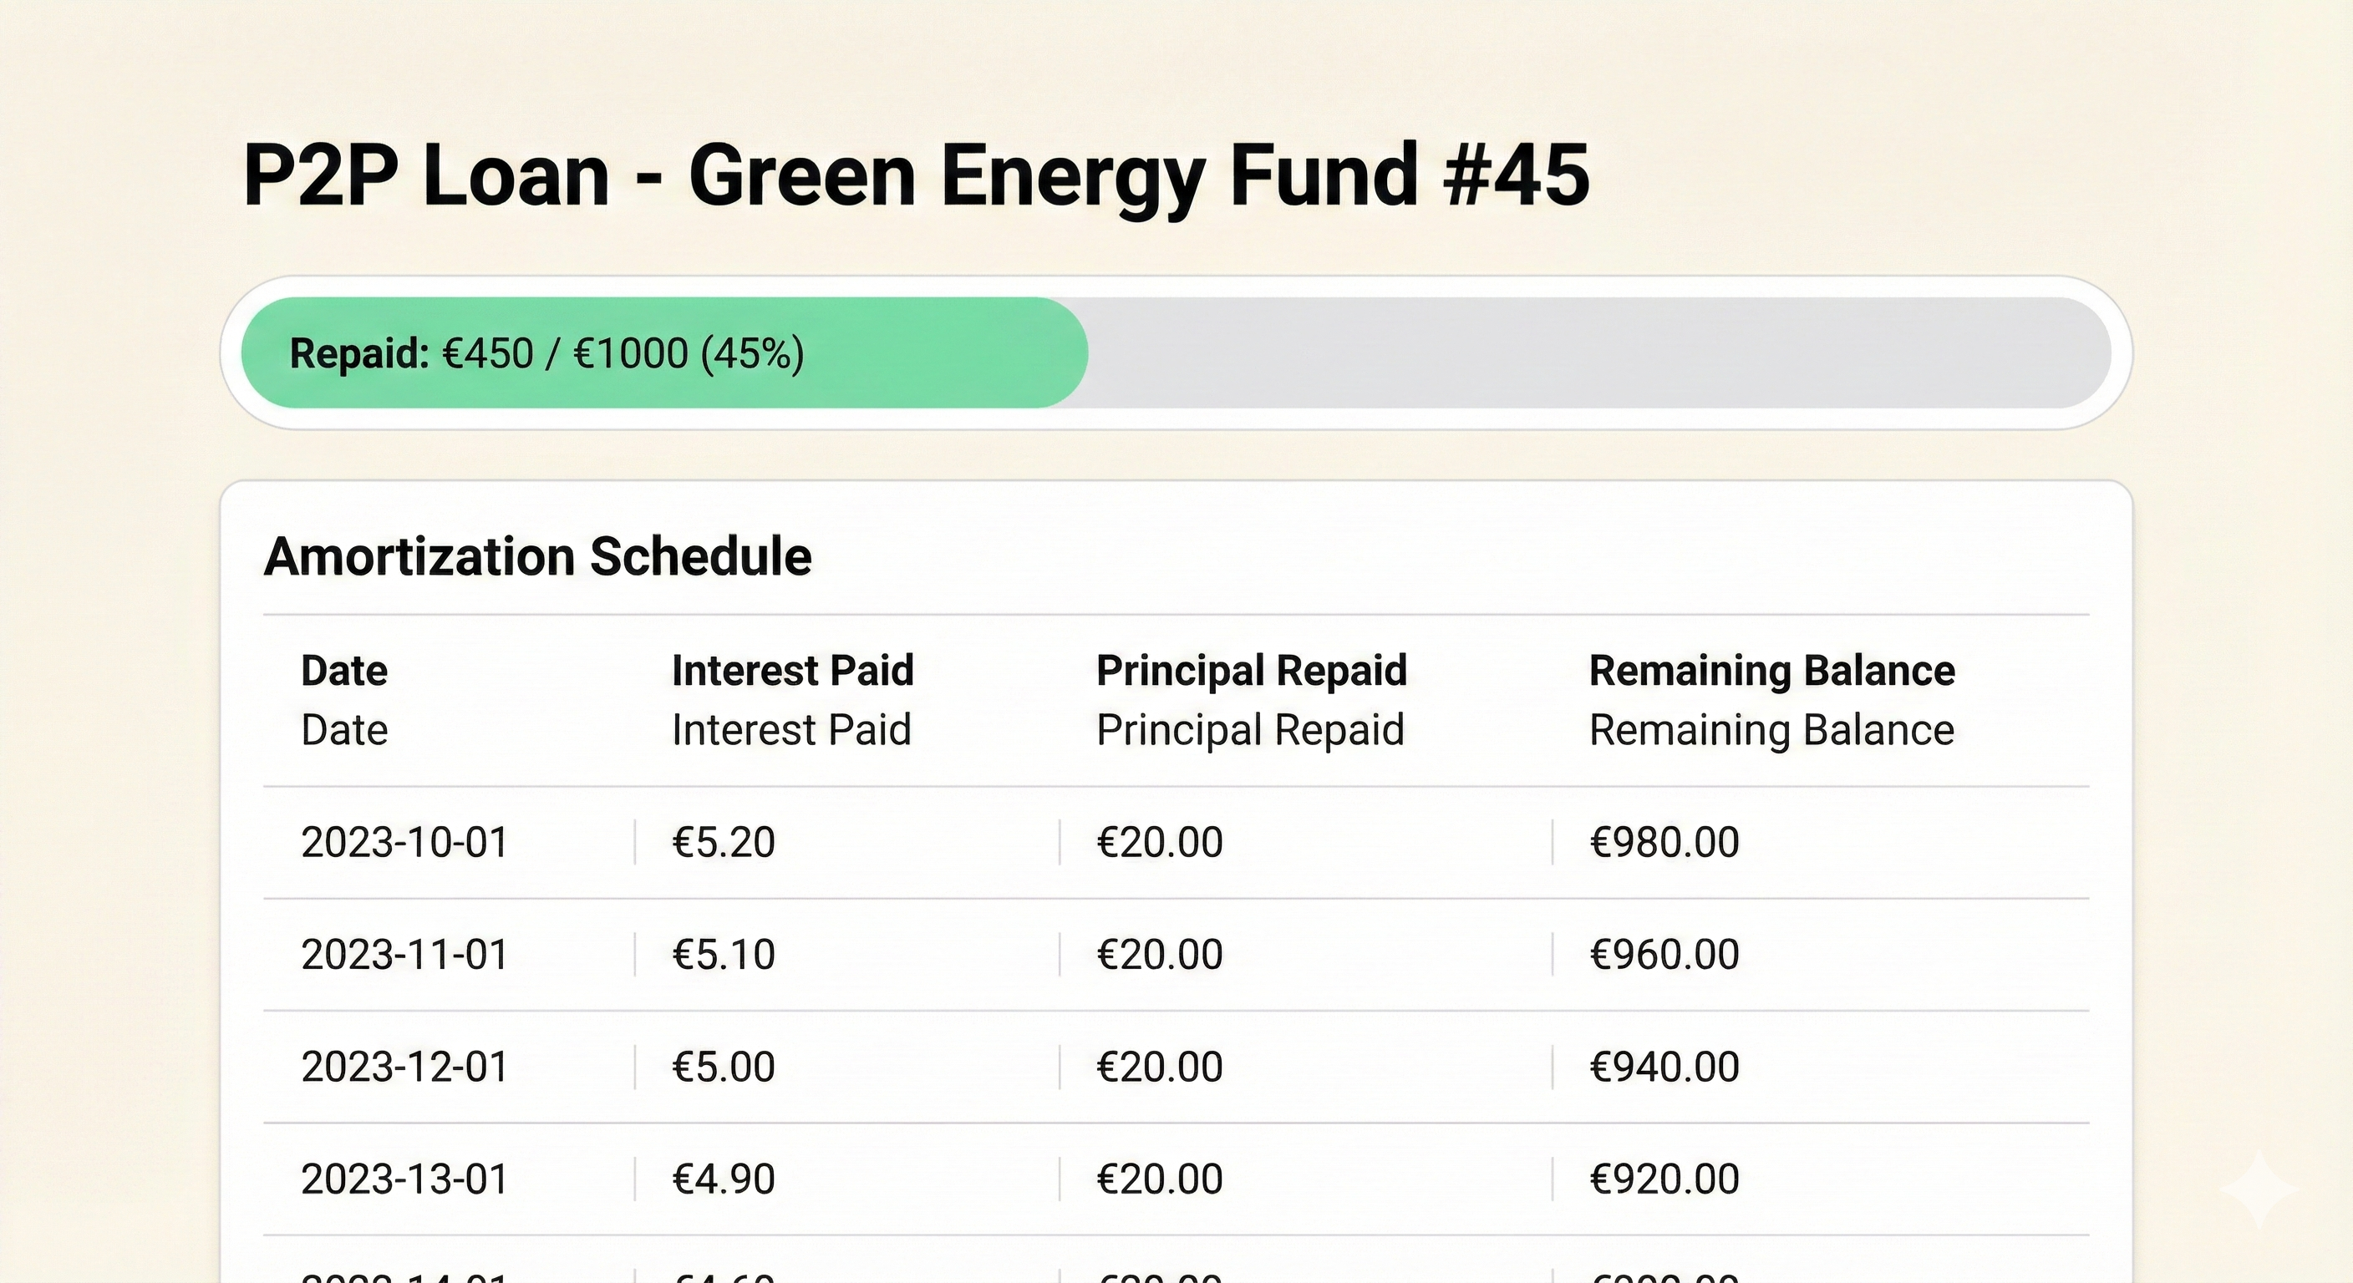Sort by the bold Interest Paid header

tap(792, 670)
